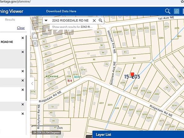Click the results panel vertical scrollbar
This screenshot has height=138, width=184.
26,68
